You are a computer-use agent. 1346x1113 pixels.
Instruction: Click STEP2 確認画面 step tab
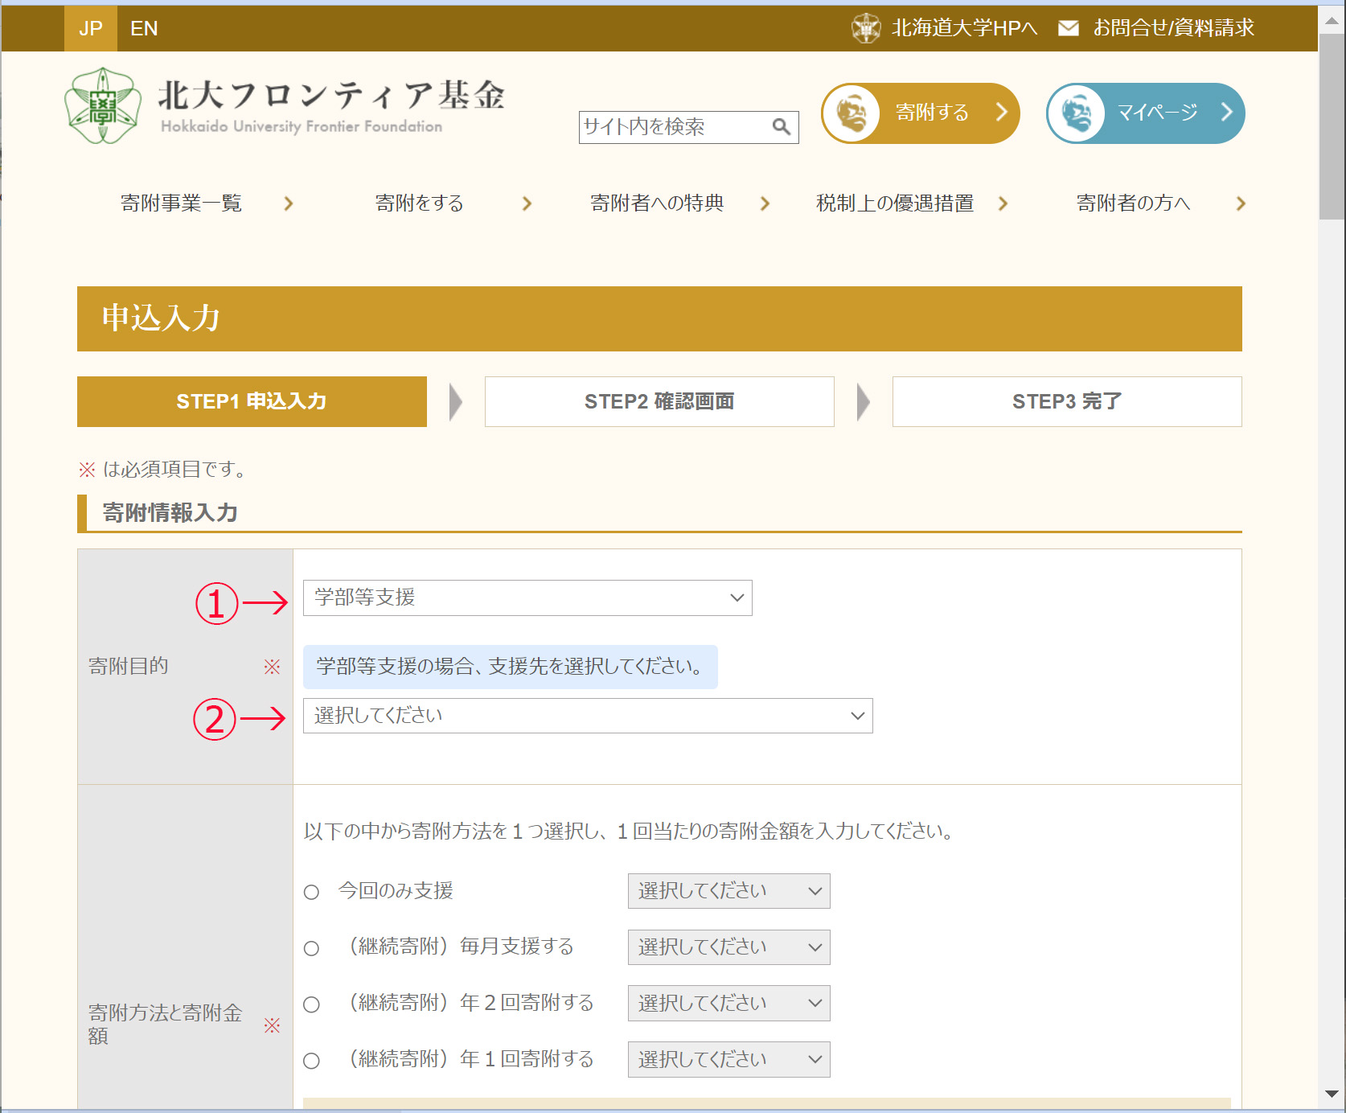pyautogui.click(x=659, y=401)
